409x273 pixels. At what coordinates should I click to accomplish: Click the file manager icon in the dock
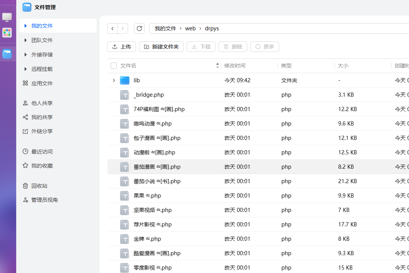[7, 54]
